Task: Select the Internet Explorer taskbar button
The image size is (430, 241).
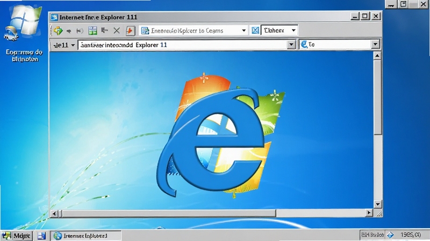Action: click(x=86, y=236)
